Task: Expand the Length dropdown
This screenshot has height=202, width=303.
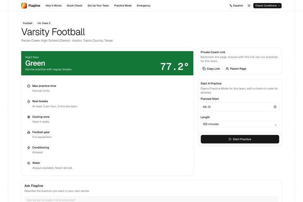Action: 240,124
